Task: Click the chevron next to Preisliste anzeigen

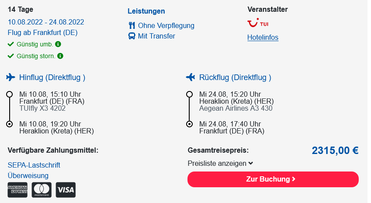Action: (251, 163)
